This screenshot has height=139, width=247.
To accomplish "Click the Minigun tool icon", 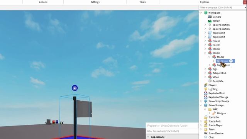I will pos(214,113).
